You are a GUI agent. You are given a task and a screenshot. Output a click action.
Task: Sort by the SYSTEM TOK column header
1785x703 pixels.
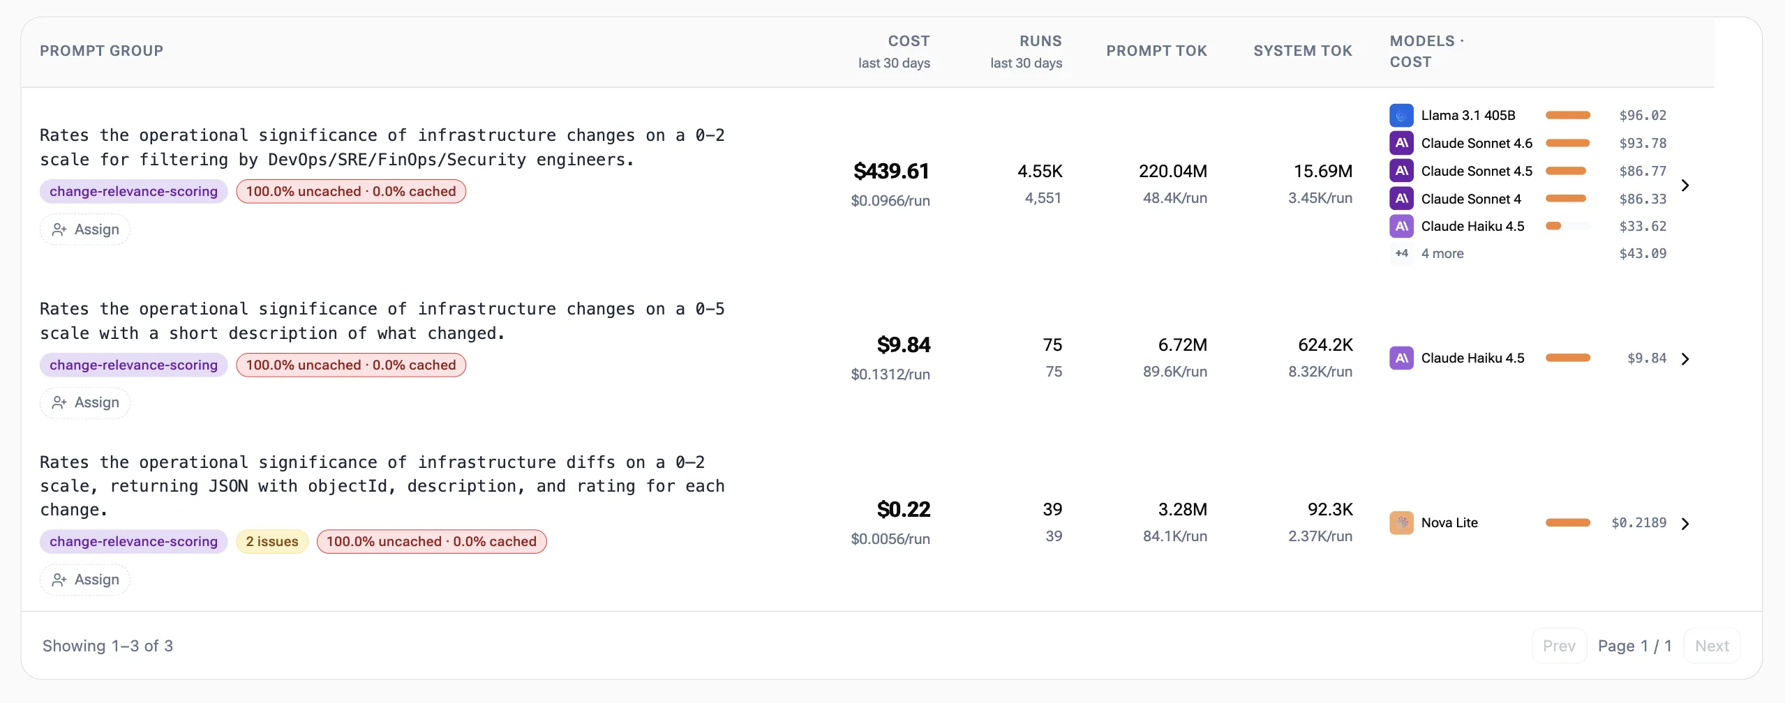(x=1303, y=51)
